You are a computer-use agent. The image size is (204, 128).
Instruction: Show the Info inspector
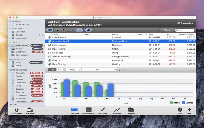point(180,110)
